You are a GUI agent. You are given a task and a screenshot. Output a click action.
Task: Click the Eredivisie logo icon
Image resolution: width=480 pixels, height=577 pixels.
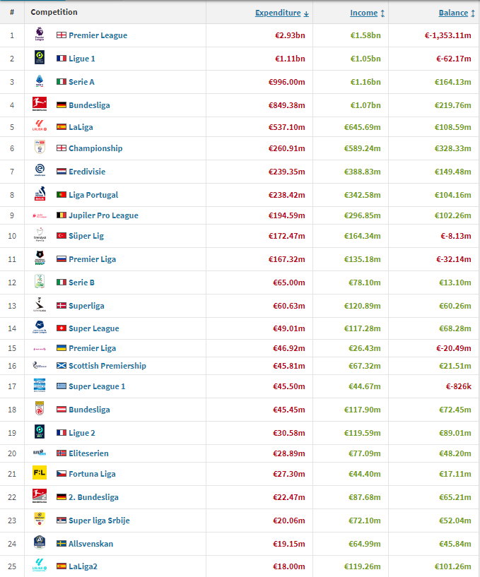tap(40, 170)
